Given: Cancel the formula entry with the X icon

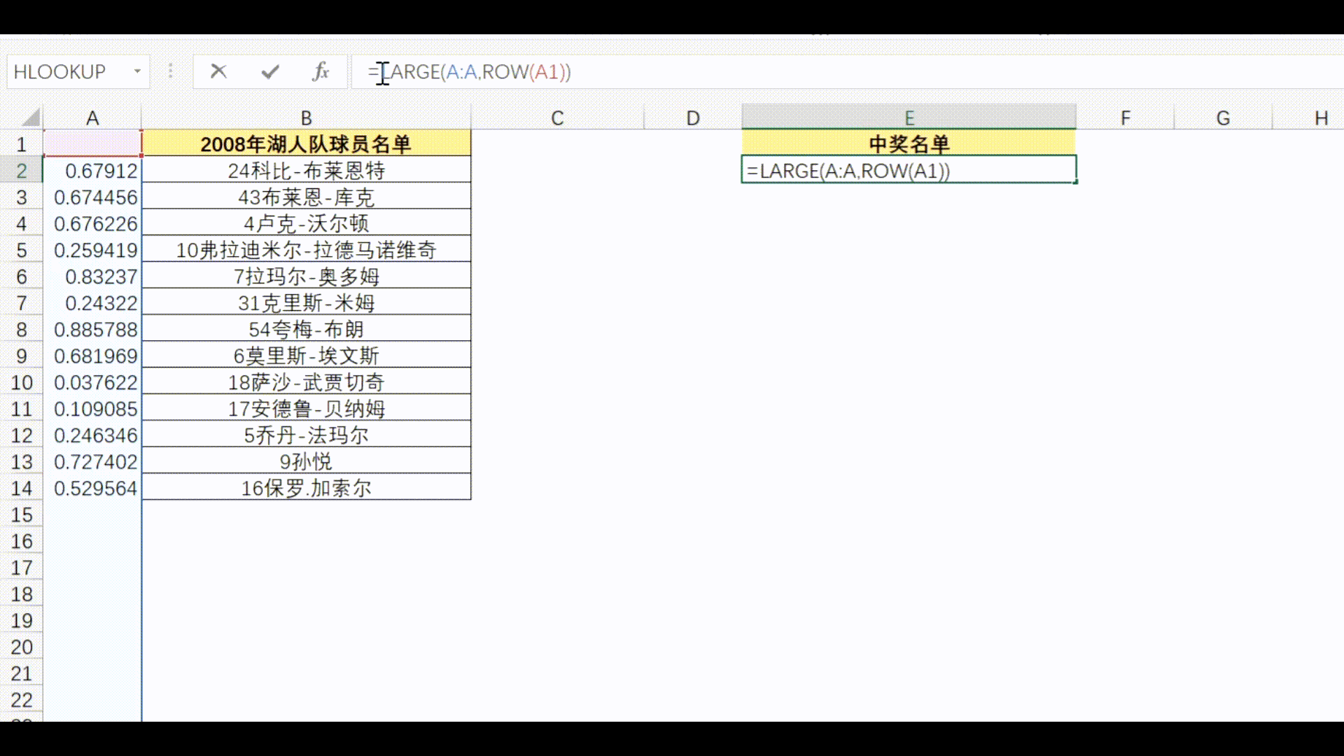Looking at the screenshot, I should (x=218, y=71).
